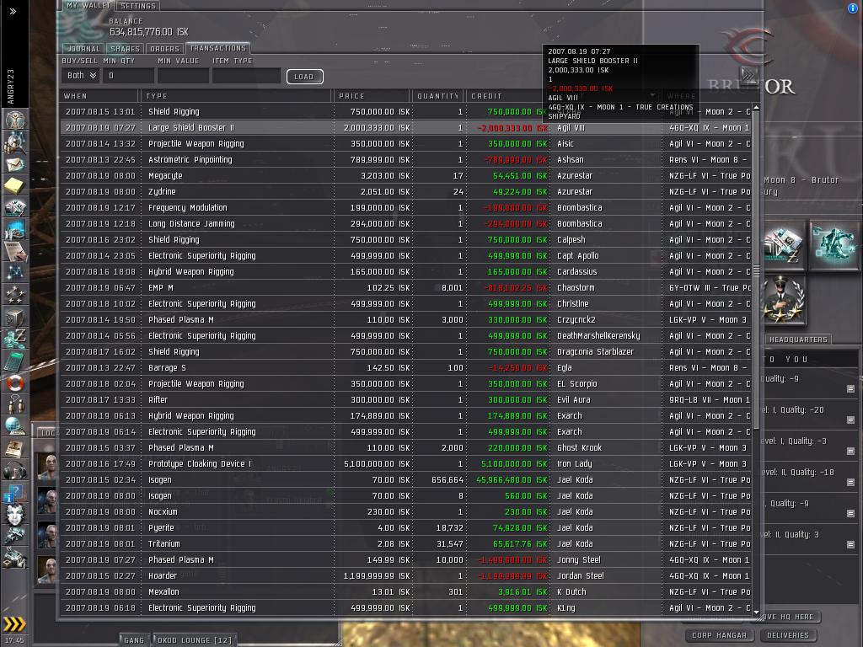Select the Rifter transaction row
863x647 pixels.
click(406, 399)
